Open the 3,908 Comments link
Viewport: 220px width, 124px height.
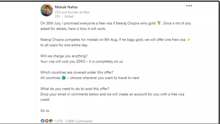[x=79, y=121]
